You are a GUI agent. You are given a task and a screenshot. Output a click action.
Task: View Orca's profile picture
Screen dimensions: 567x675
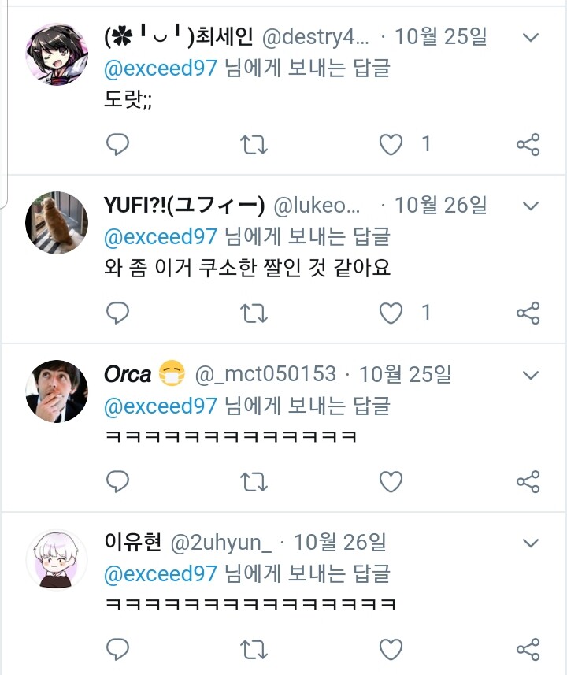tap(57, 391)
